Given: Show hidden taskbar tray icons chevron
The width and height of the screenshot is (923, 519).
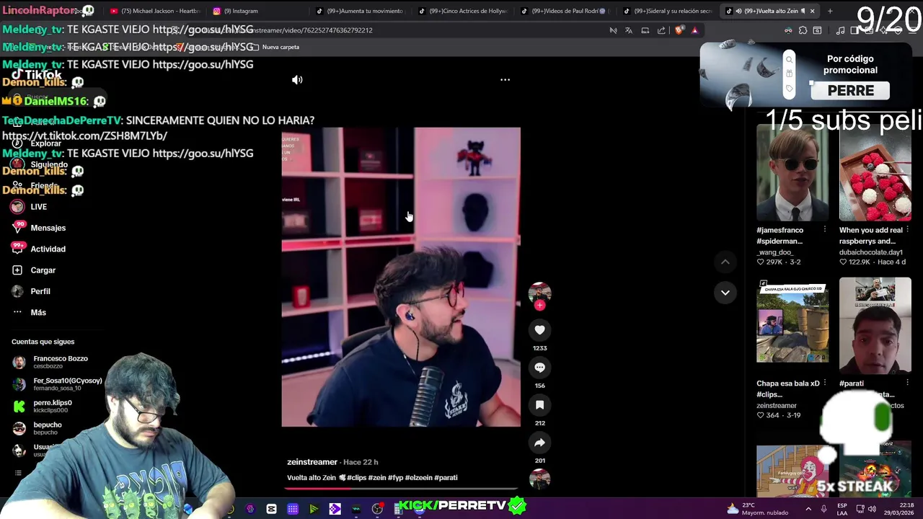Looking at the screenshot, I should pos(808,509).
